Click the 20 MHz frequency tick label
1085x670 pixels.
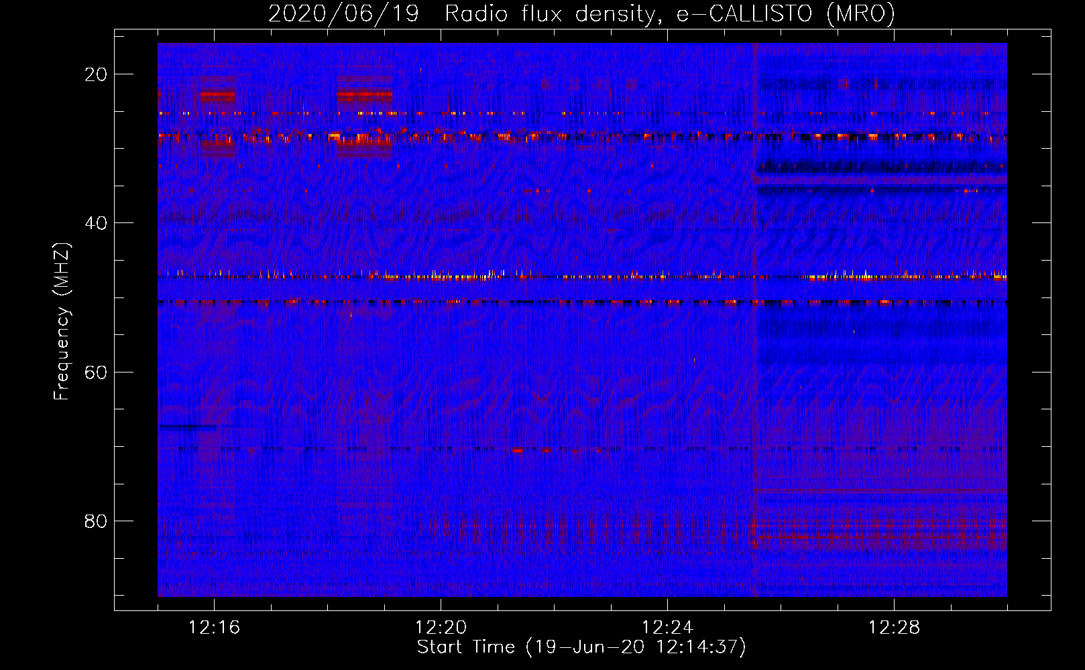(x=96, y=74)
